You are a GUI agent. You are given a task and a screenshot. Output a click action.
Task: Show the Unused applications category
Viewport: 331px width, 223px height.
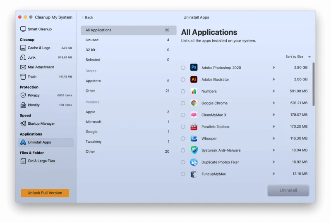[92, 40]
